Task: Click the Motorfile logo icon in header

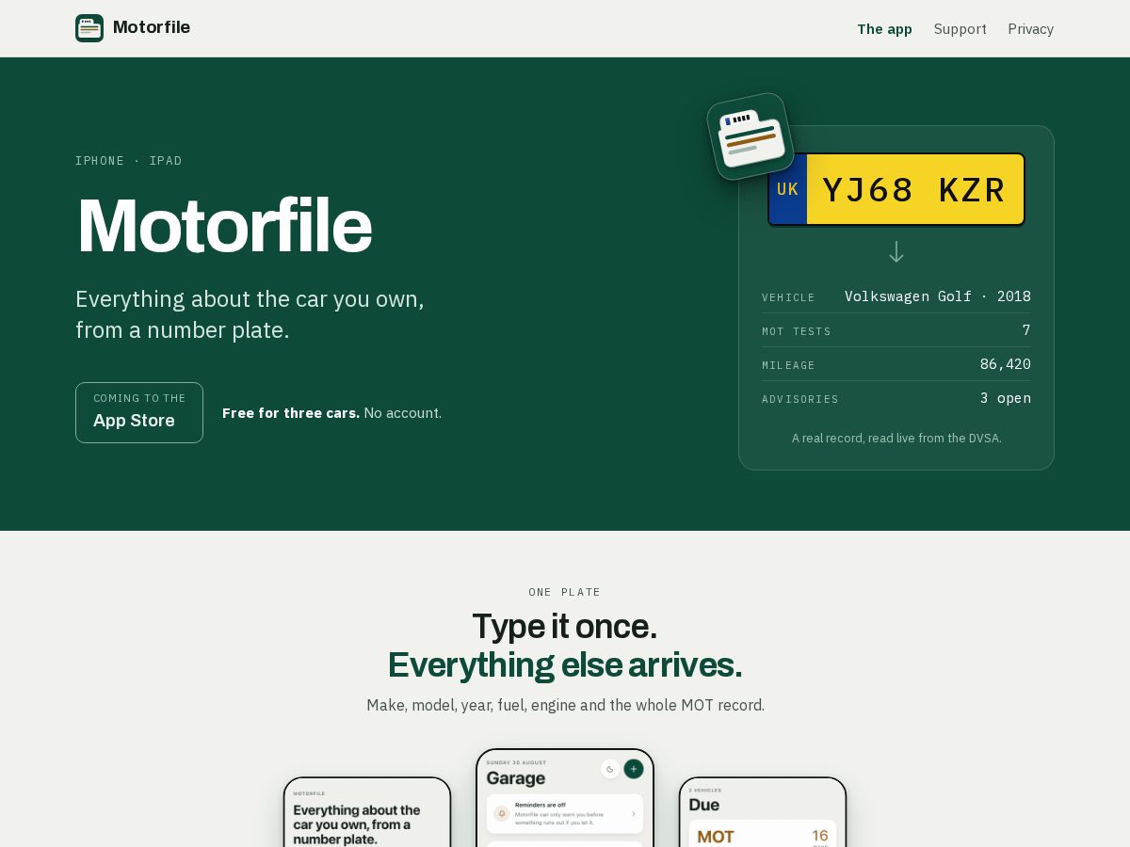Action: tap(89, 28)
